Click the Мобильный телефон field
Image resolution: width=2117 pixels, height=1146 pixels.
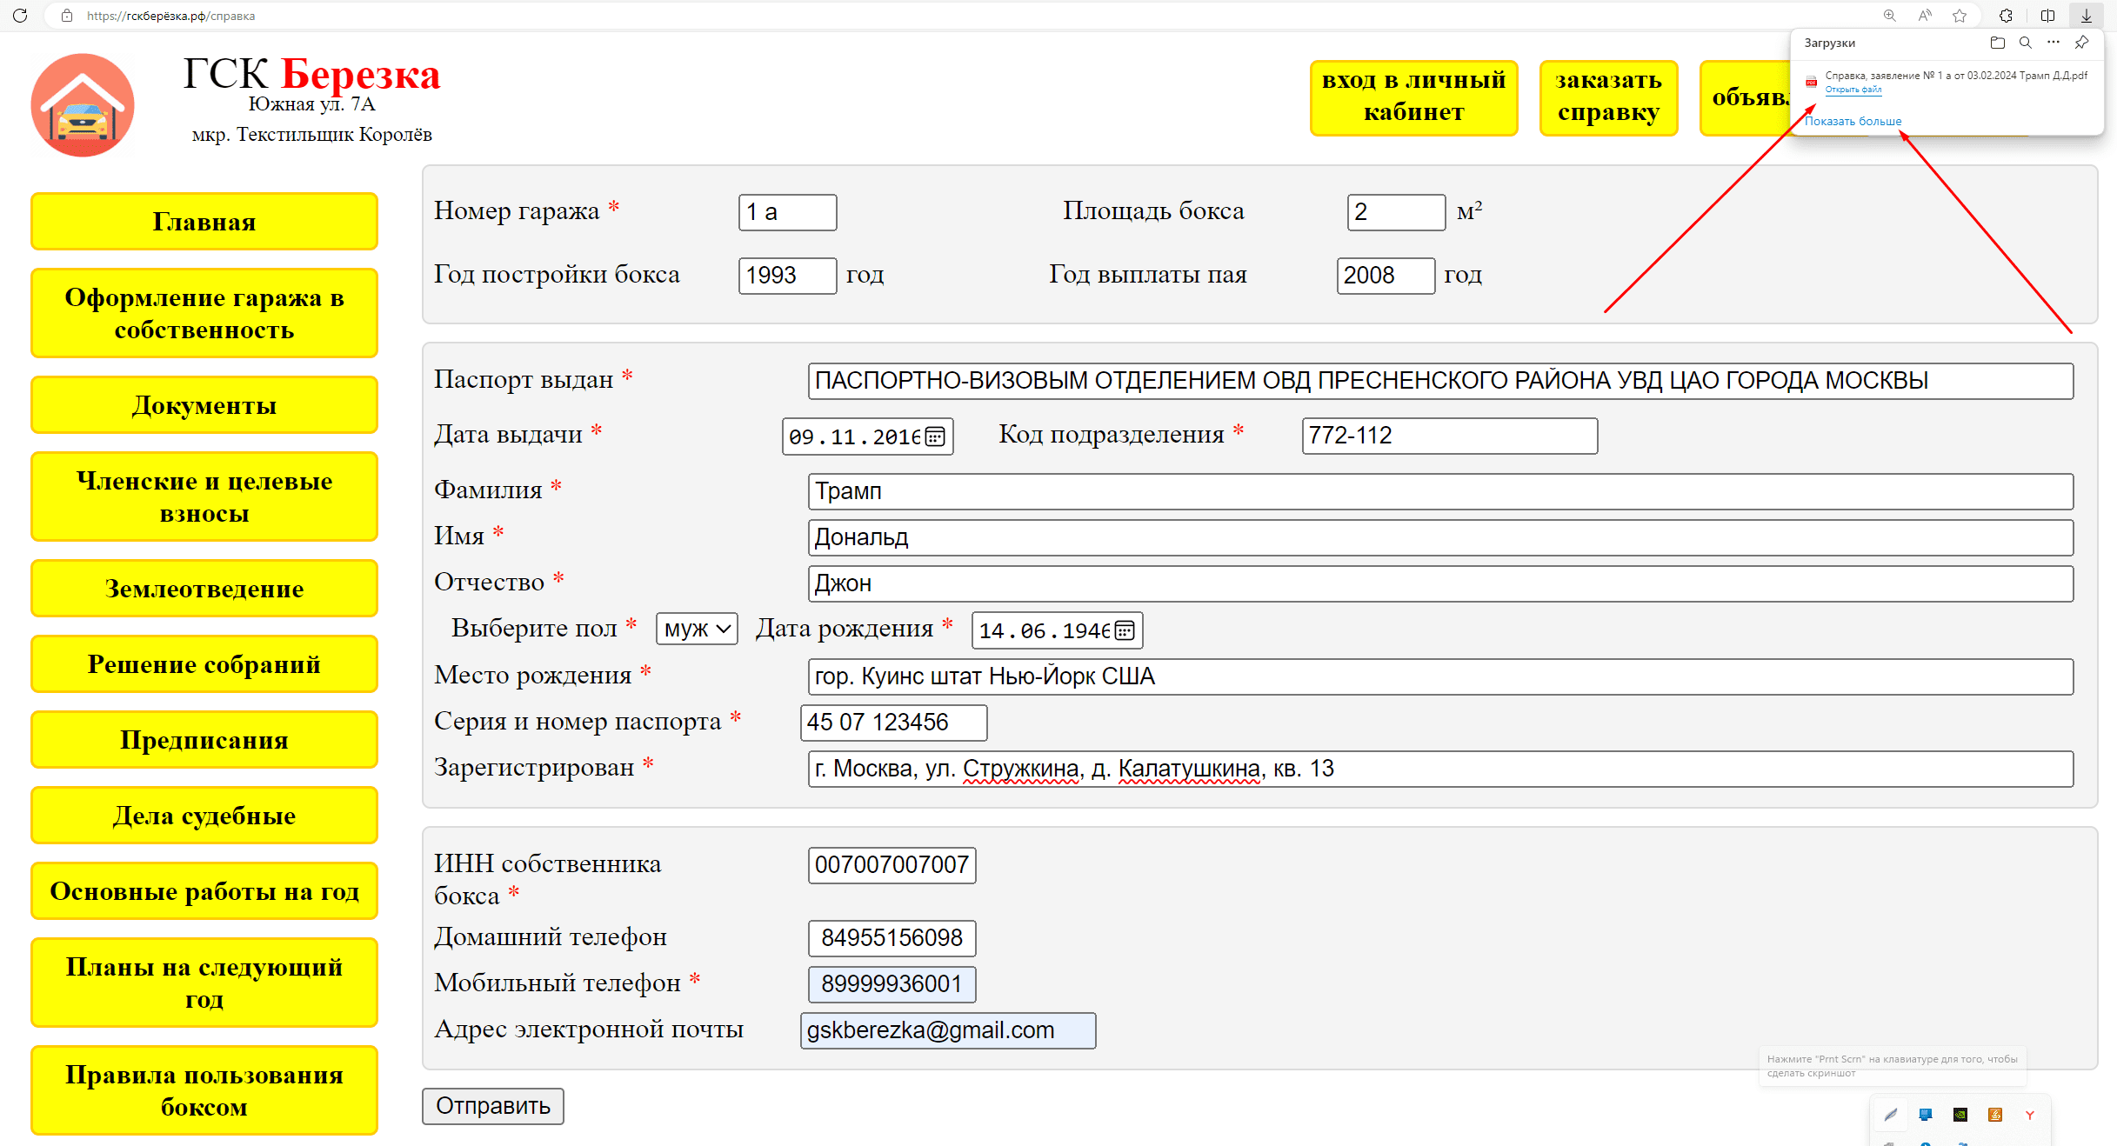892,984
